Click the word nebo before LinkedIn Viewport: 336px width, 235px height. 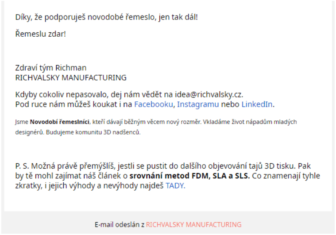pos(230,104)
